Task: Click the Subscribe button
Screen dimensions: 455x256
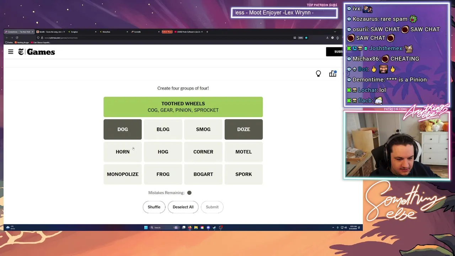Action: tap(334, 52)
